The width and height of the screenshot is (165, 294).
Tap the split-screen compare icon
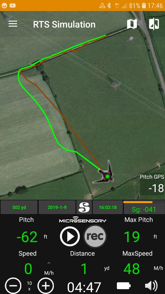[x=154, y=24]
